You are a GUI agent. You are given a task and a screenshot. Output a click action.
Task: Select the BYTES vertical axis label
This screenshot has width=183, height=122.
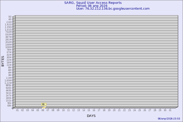point(3,61)
